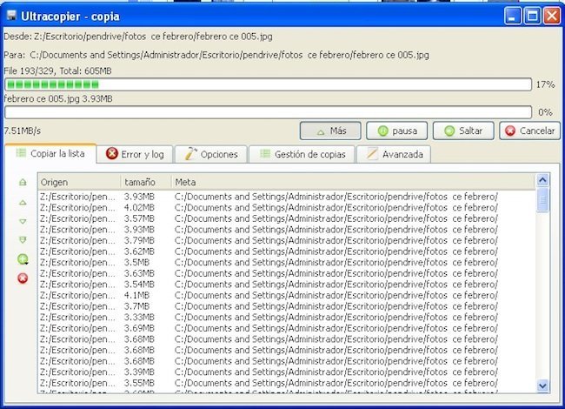Switch to the Copiar la lista tab
Image resolution: width=565 pixels, height=409 pixels.
(x=50, y=154)
